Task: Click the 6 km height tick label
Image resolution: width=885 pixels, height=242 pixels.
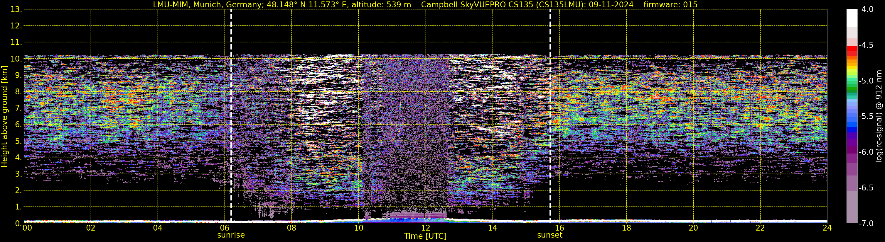Action: [18, 125]
